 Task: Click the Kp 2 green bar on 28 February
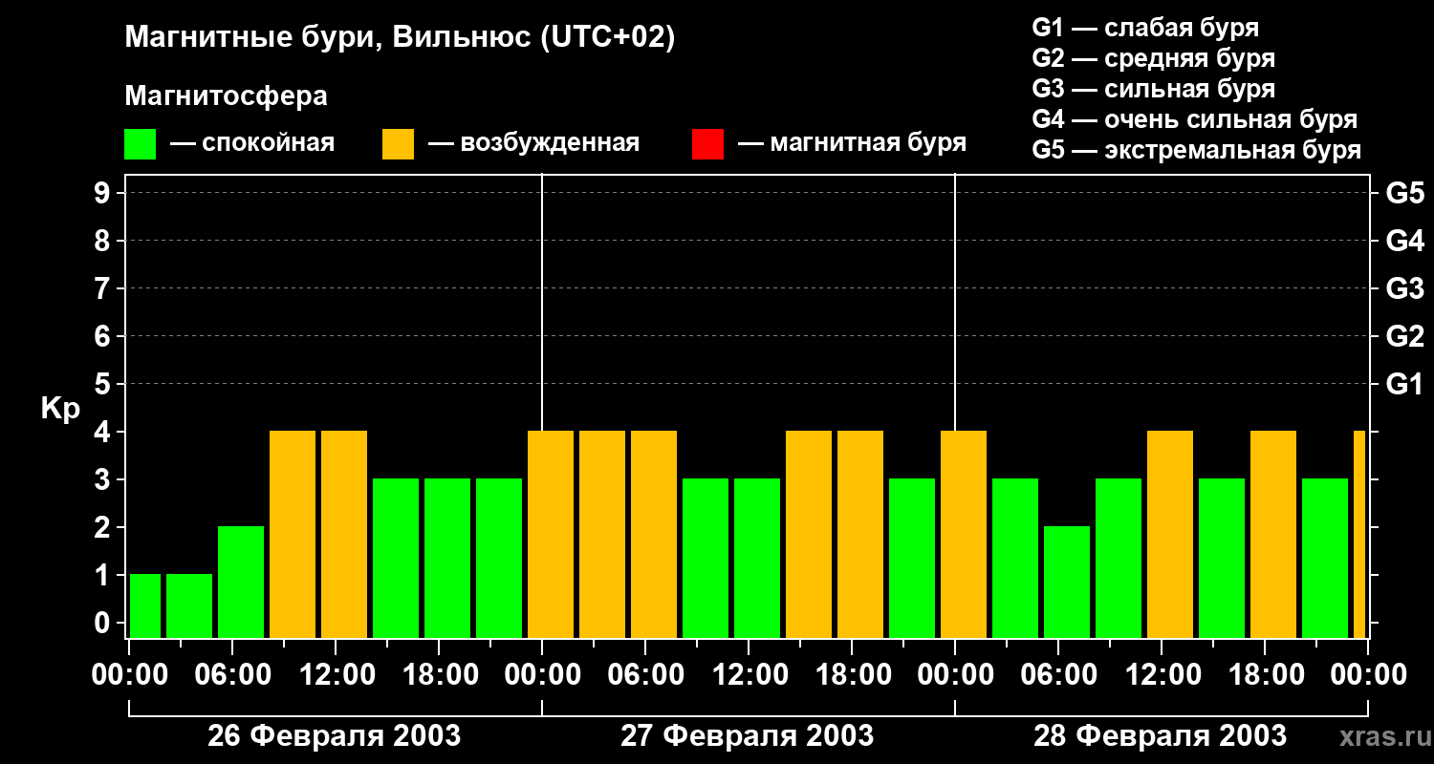click(x=1067, y=582)
